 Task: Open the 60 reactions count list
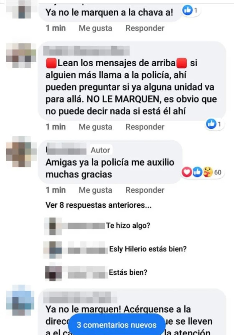coord(218,172)
